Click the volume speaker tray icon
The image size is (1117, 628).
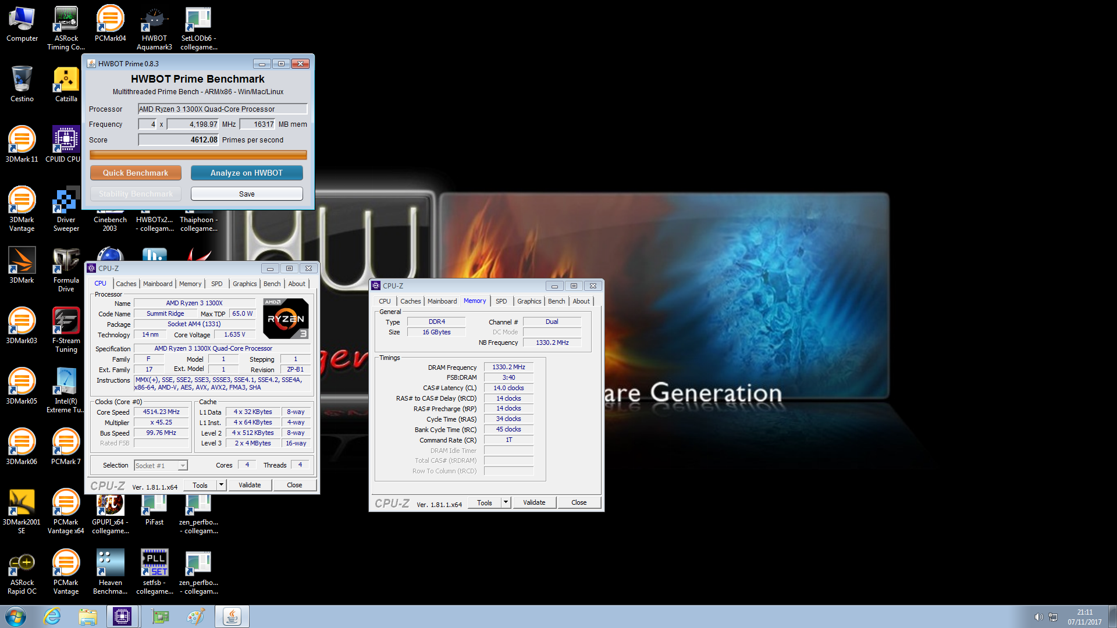[1038, 617]
